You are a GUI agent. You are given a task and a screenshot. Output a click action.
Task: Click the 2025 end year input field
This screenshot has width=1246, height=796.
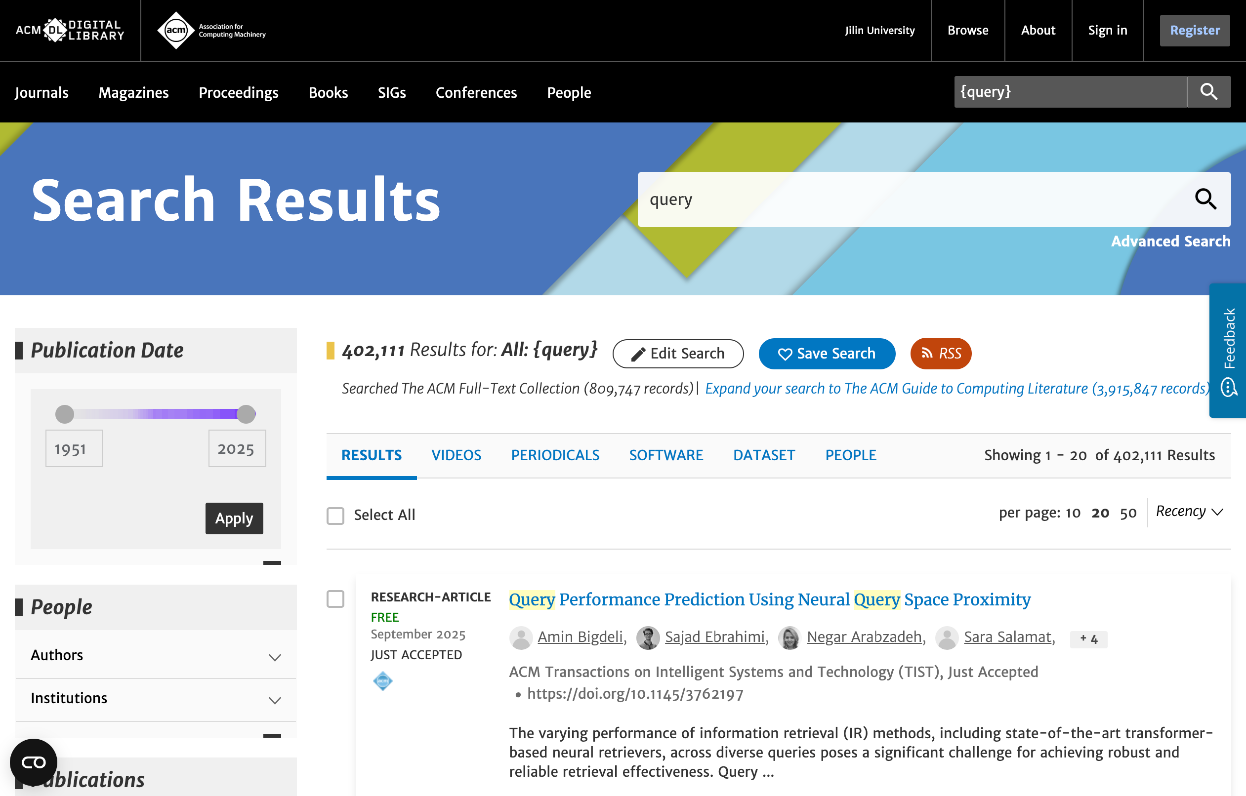tap(237, 448)
